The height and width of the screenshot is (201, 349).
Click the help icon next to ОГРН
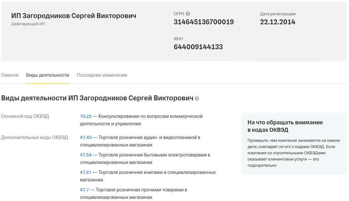click(188, 14)
